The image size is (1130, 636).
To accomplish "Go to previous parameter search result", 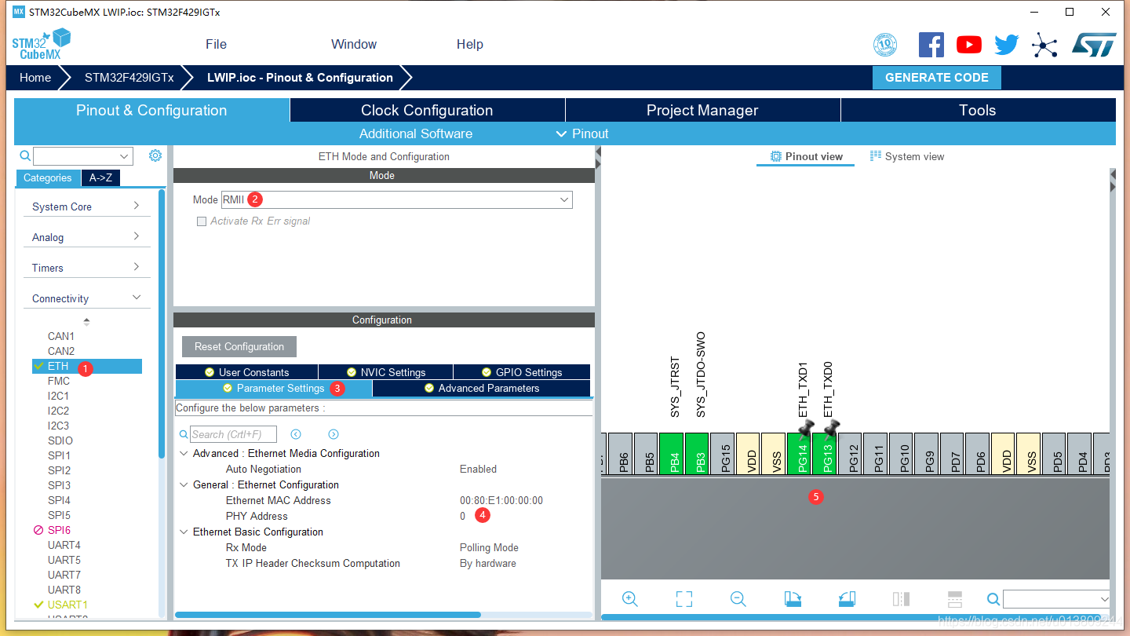I will [x=296, y=434].
